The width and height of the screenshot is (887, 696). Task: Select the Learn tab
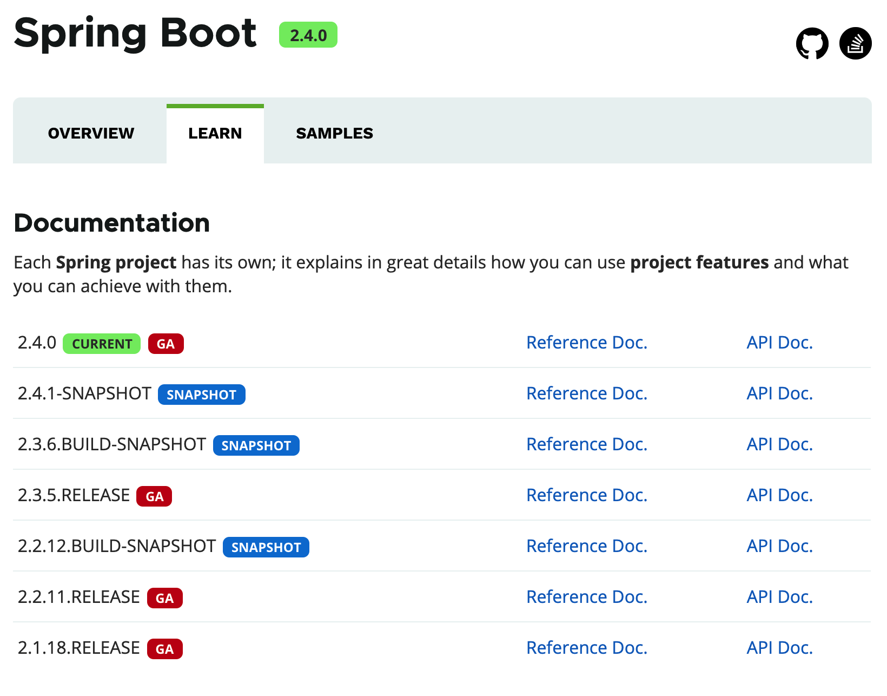(215, 133)
